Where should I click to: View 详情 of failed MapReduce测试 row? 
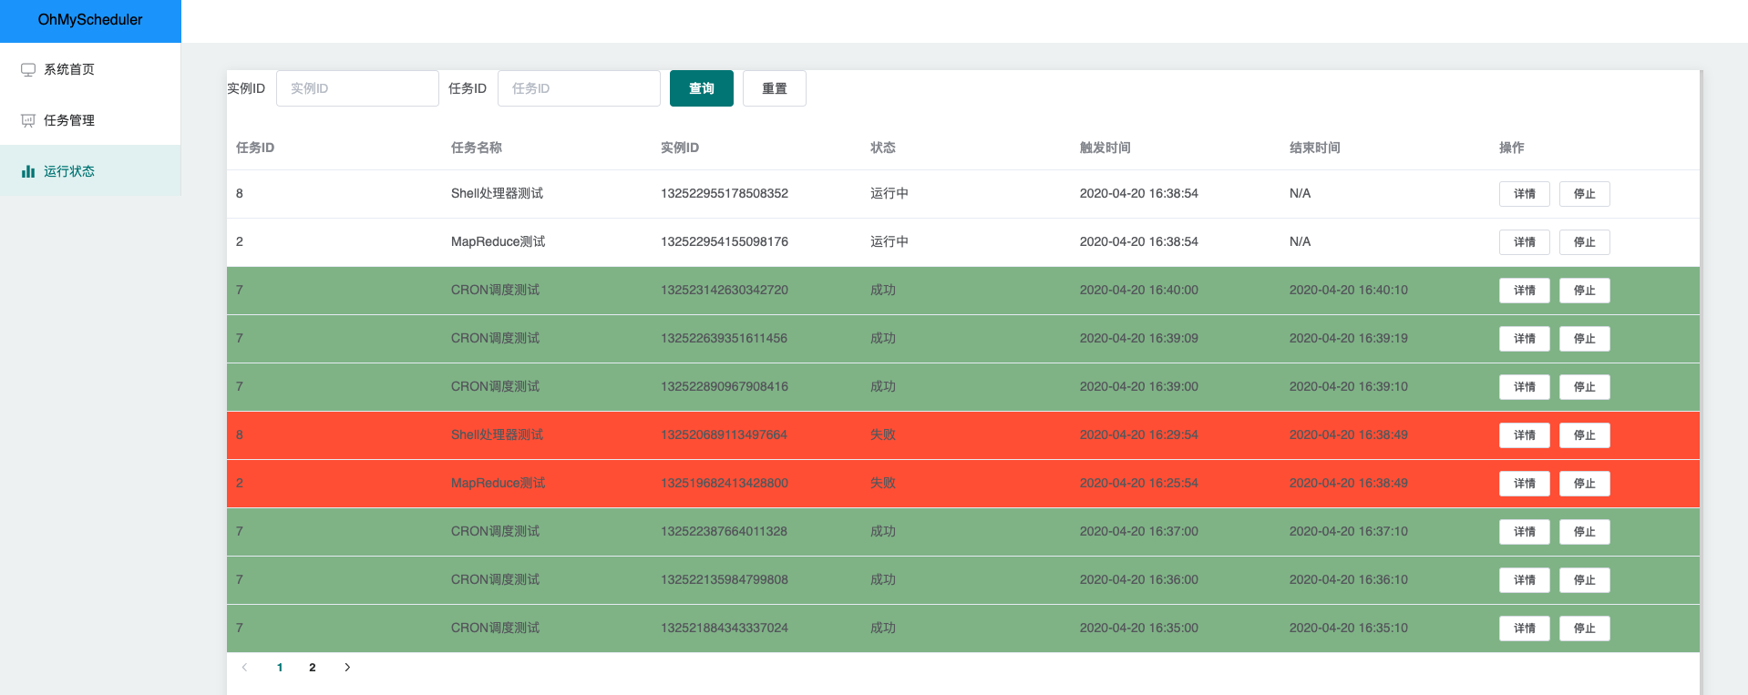(1525, 484)
